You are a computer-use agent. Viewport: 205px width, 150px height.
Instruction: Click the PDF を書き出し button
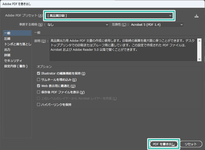tap(164, 144)
